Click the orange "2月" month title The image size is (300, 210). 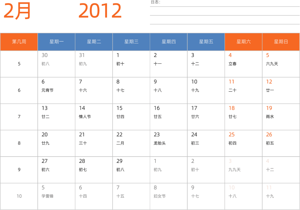click(x=17, y=11)
